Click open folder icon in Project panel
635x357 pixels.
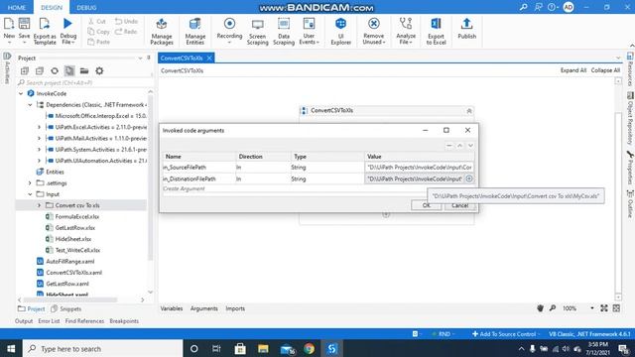click(x=84, y=70)
